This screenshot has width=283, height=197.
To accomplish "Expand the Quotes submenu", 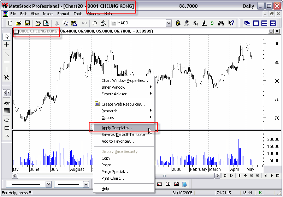I will (x=124, y=118).
